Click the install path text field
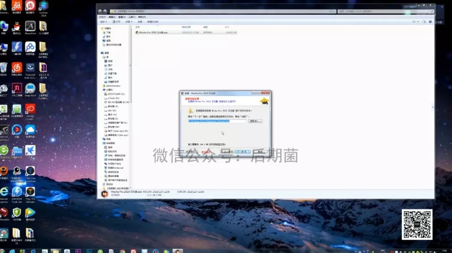452x253 pixels. click(217, 121)
